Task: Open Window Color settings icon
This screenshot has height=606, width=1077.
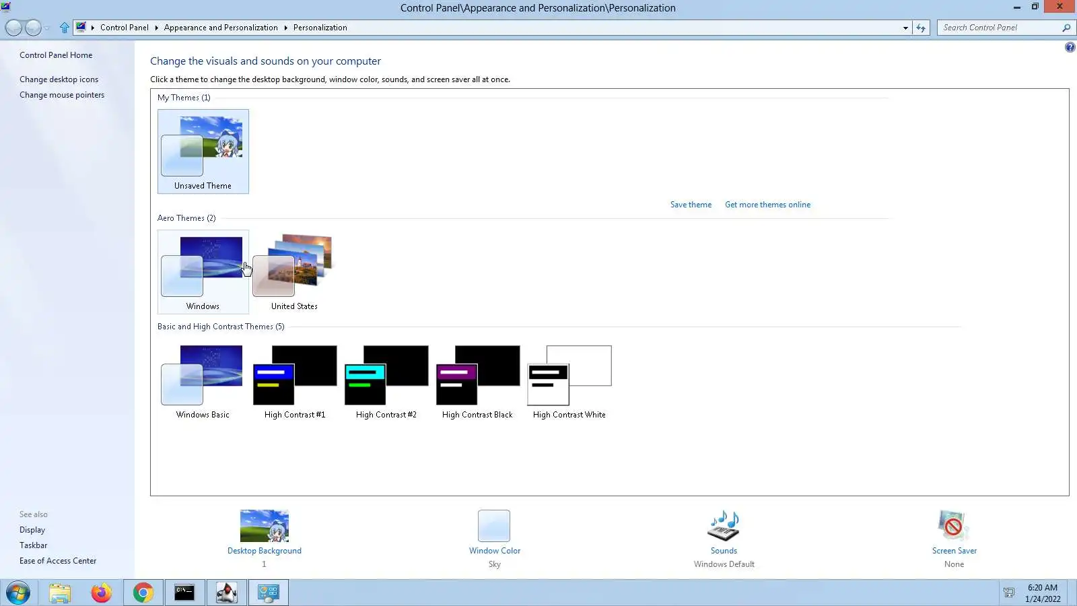Action: [494, 526]
